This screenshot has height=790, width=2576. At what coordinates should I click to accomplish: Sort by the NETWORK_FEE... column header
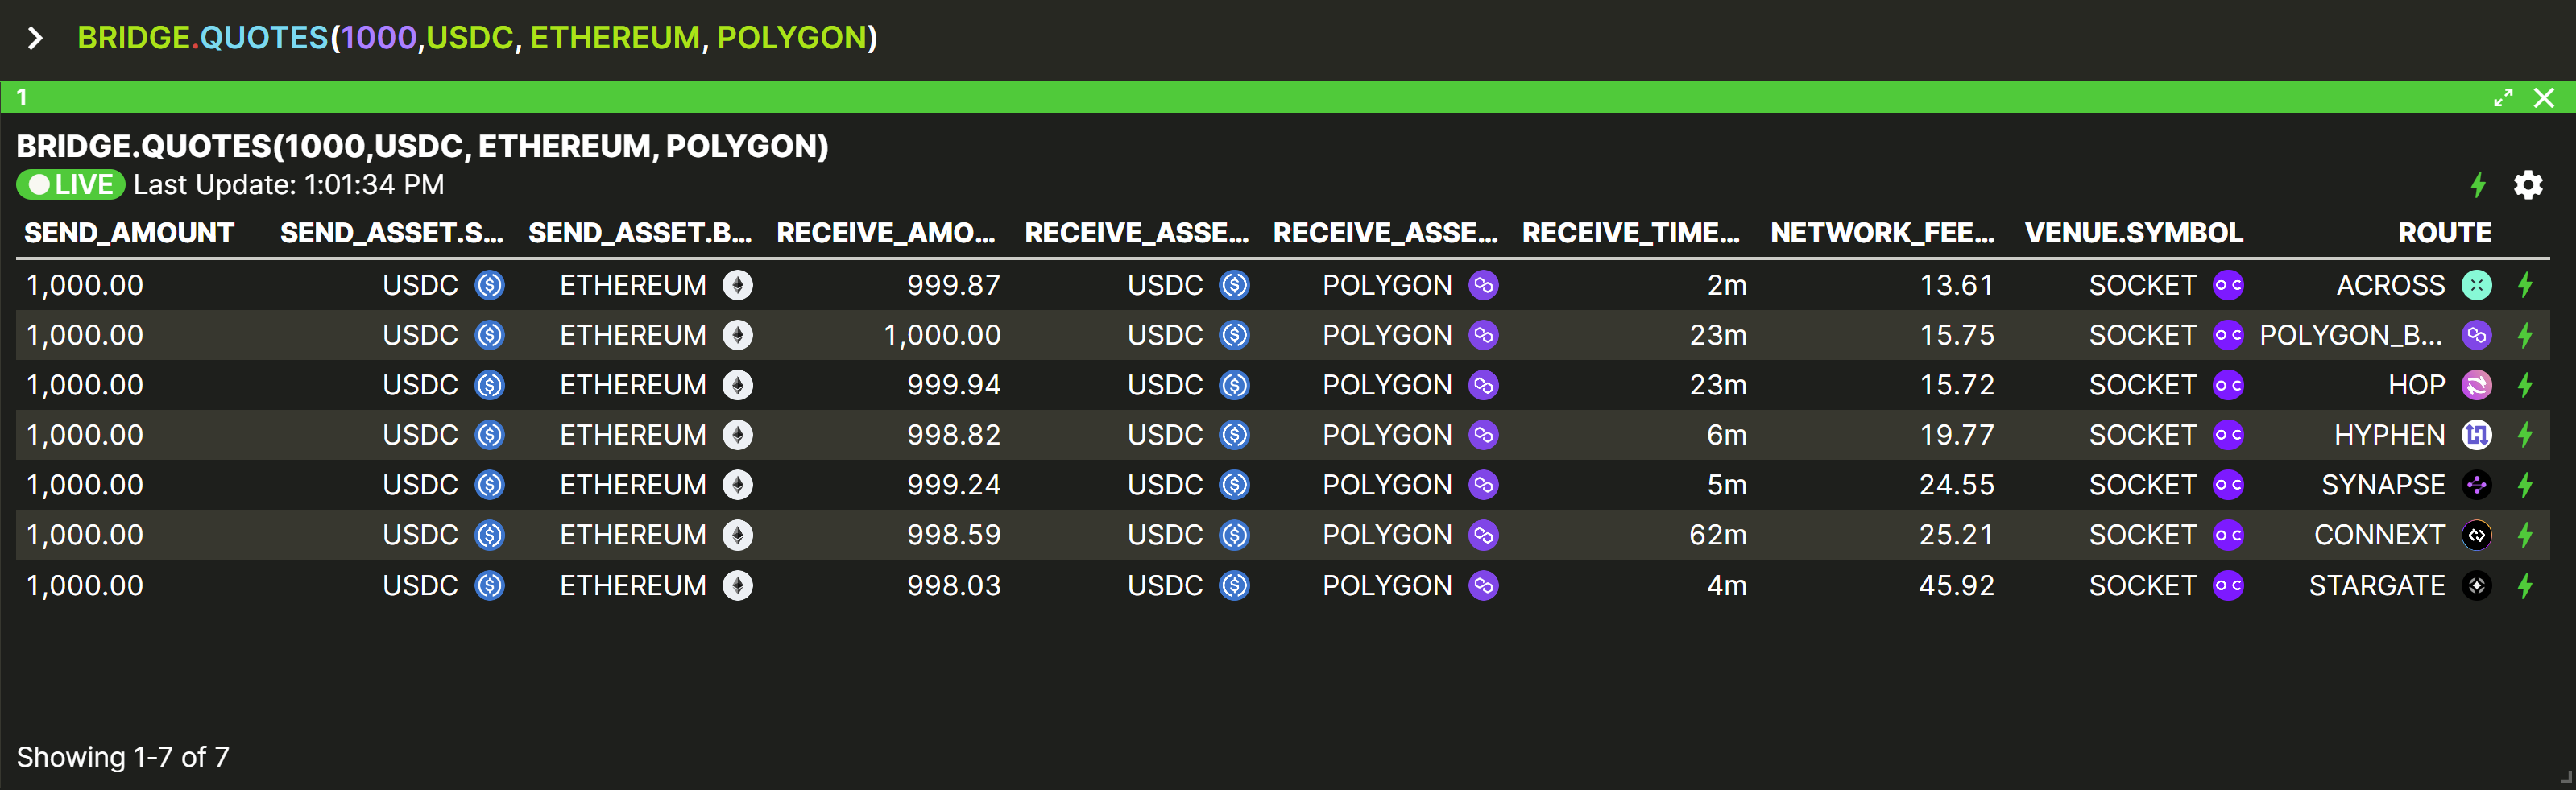(1883, 233)
